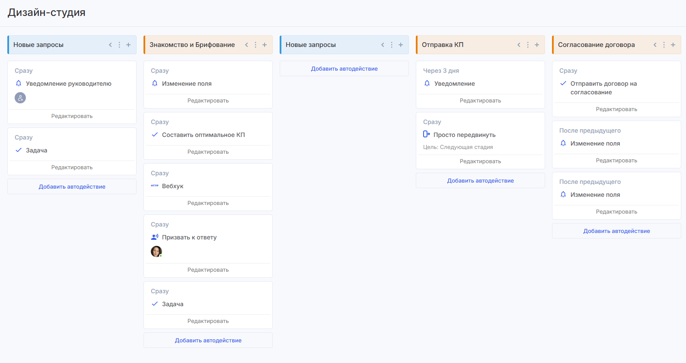The width and height of the screenshot is (686, 363).
Task: Click checkmark next to Отправить договор на согласование
Action: pyautogui.click(x=563, y=84)
